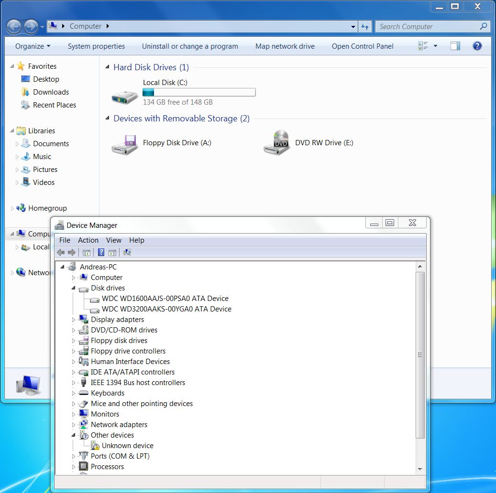Click the DVD/CD-ROM drives category icon
This screenshot has height=493, width=496.
coord(84,330)
